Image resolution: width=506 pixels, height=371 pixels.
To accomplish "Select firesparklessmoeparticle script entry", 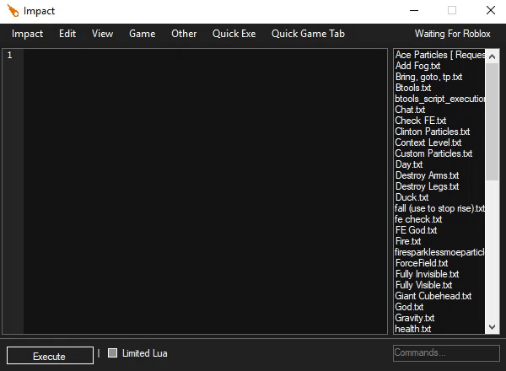I will click(x=440, y=252).
